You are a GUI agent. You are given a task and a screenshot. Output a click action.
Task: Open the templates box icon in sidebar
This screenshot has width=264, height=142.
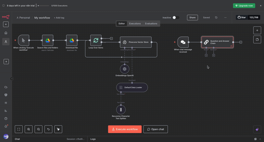(6, 95)
